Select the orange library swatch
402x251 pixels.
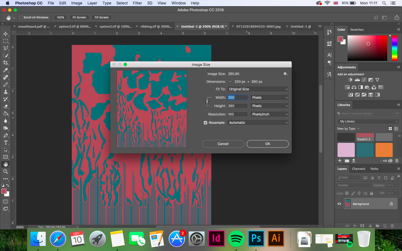384,150
